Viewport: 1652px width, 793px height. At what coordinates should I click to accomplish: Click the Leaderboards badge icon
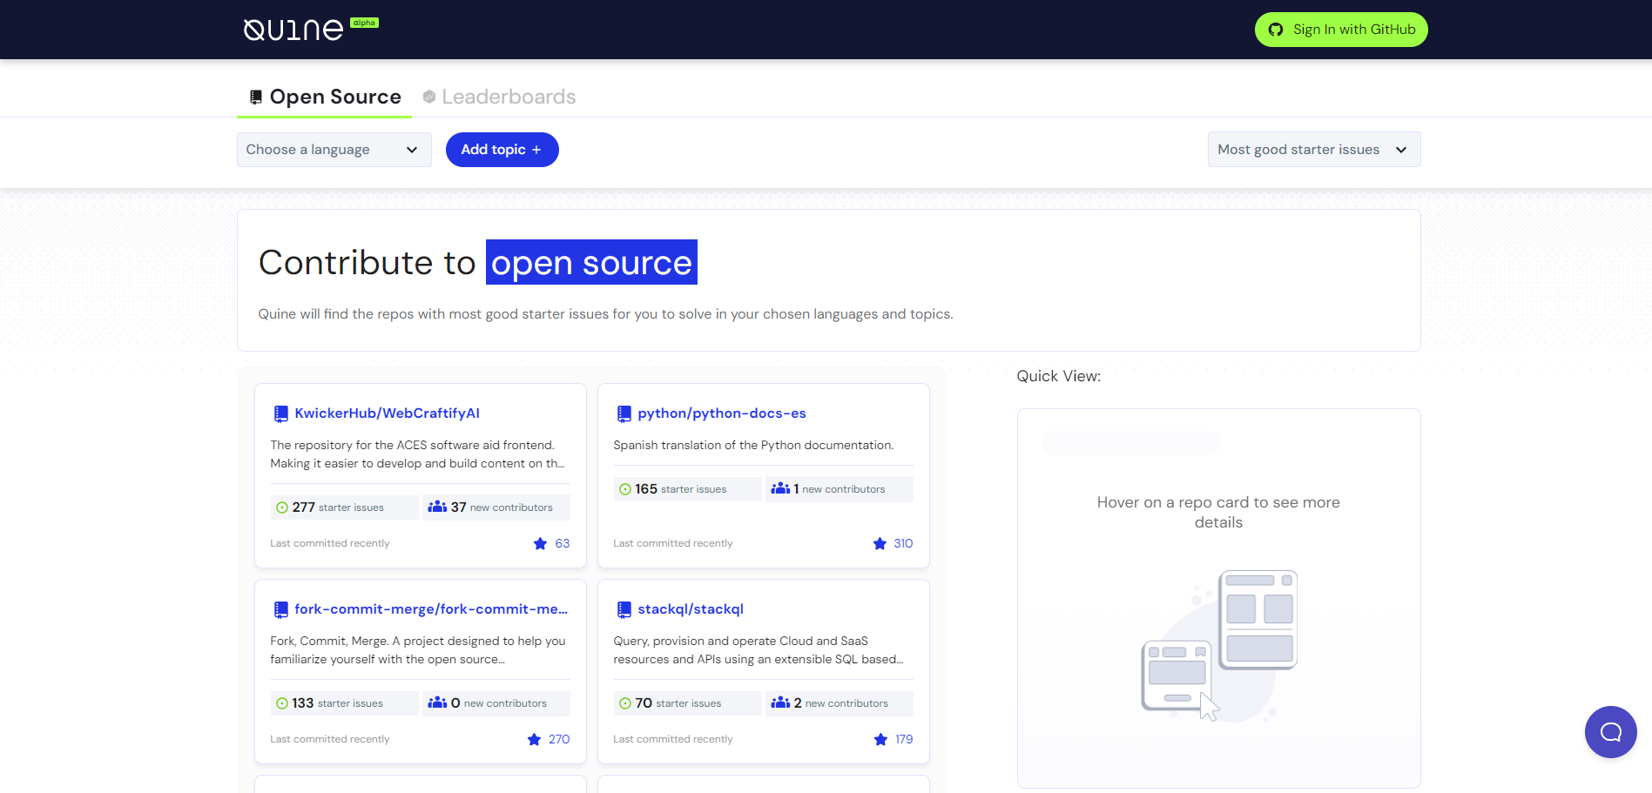click(429, 97)
